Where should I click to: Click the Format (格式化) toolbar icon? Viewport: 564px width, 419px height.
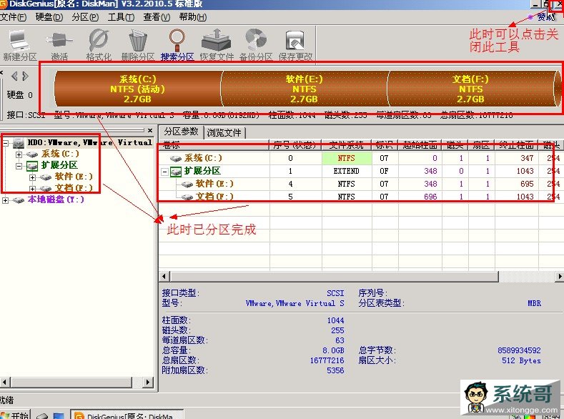point(99,40)
